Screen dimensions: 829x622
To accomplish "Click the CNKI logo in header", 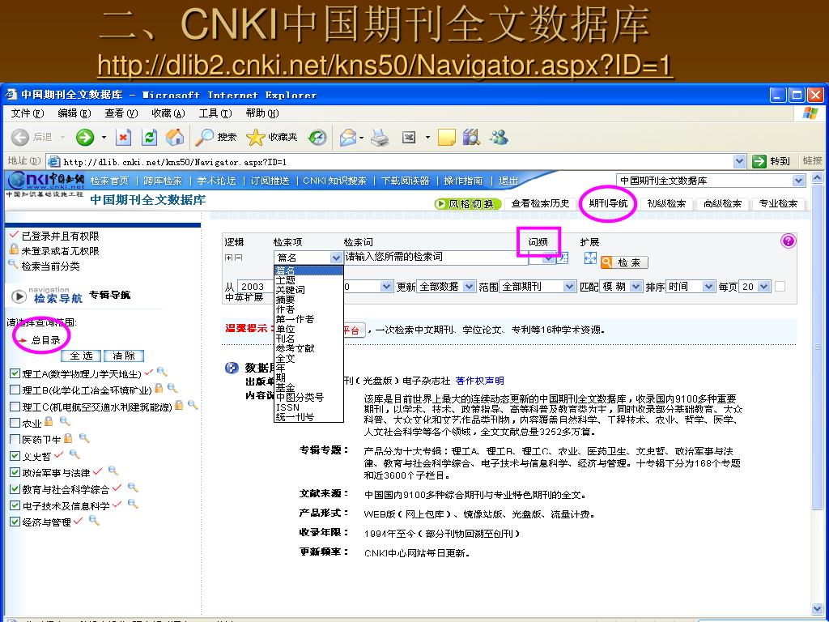I will (x=46, y=181).
